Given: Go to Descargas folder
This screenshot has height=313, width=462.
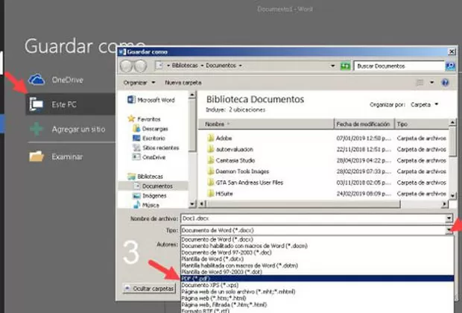Looking at the screenshot, I should [151, 129].
